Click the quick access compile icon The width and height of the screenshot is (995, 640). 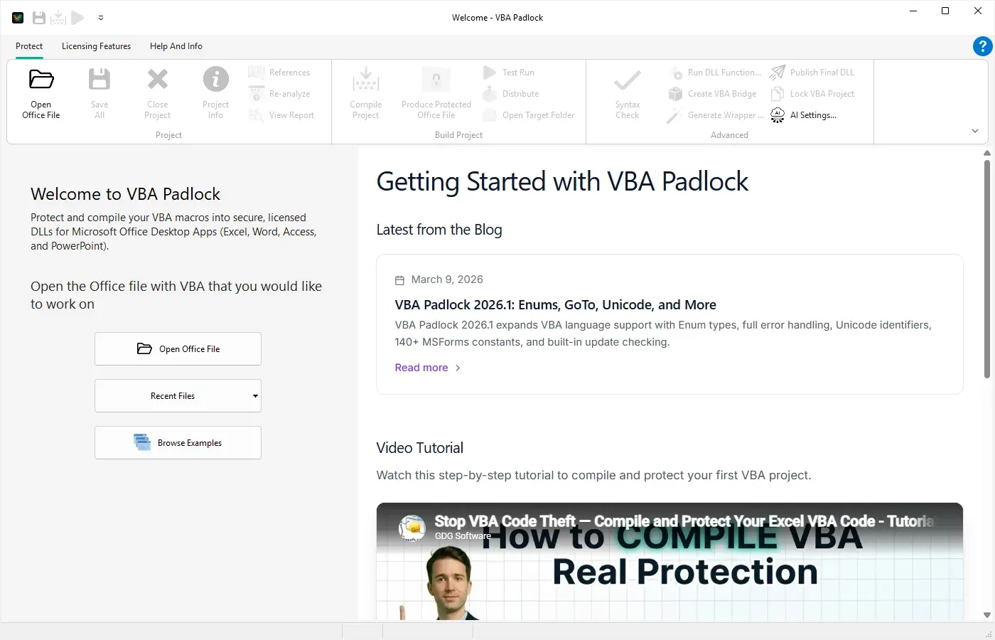click(x=58, y=18)
